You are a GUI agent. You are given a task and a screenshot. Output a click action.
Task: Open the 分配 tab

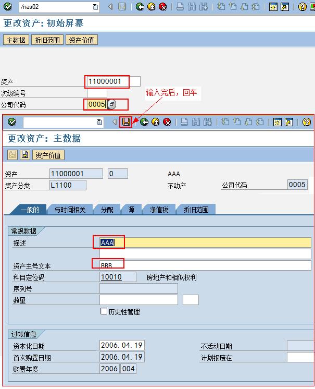tap(107, 210)
